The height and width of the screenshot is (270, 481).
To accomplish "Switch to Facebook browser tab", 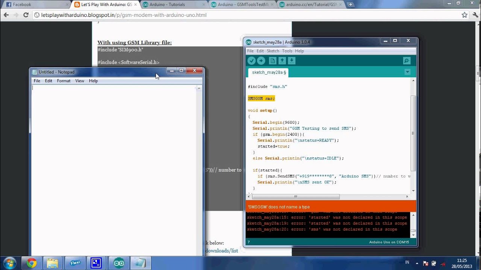I will (x=35, y=4).
